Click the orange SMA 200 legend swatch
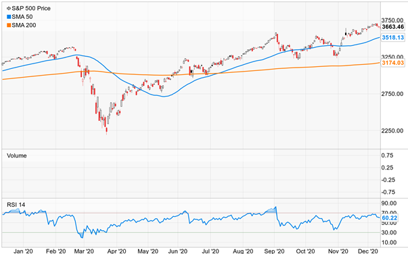This screenshot has width=408, height=254. [9, 25]
